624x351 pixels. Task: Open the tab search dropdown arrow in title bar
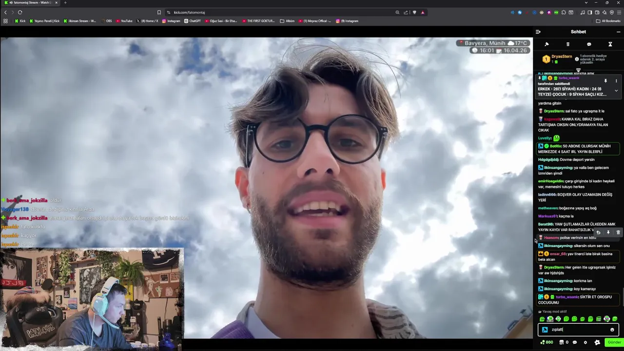(x=586, y=2)
